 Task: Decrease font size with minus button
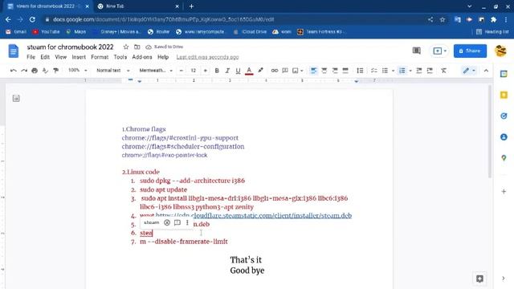(x=182, y=71)
